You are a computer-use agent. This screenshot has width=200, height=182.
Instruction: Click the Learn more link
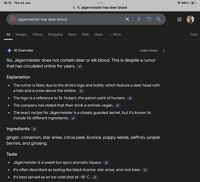pyautogui.click(x=149, y=51)
